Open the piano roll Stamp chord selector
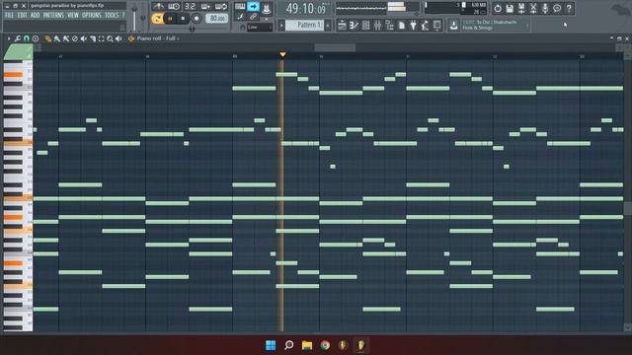Image resolution: width=632 pixels, height=355 pixels. pos(36,38)
